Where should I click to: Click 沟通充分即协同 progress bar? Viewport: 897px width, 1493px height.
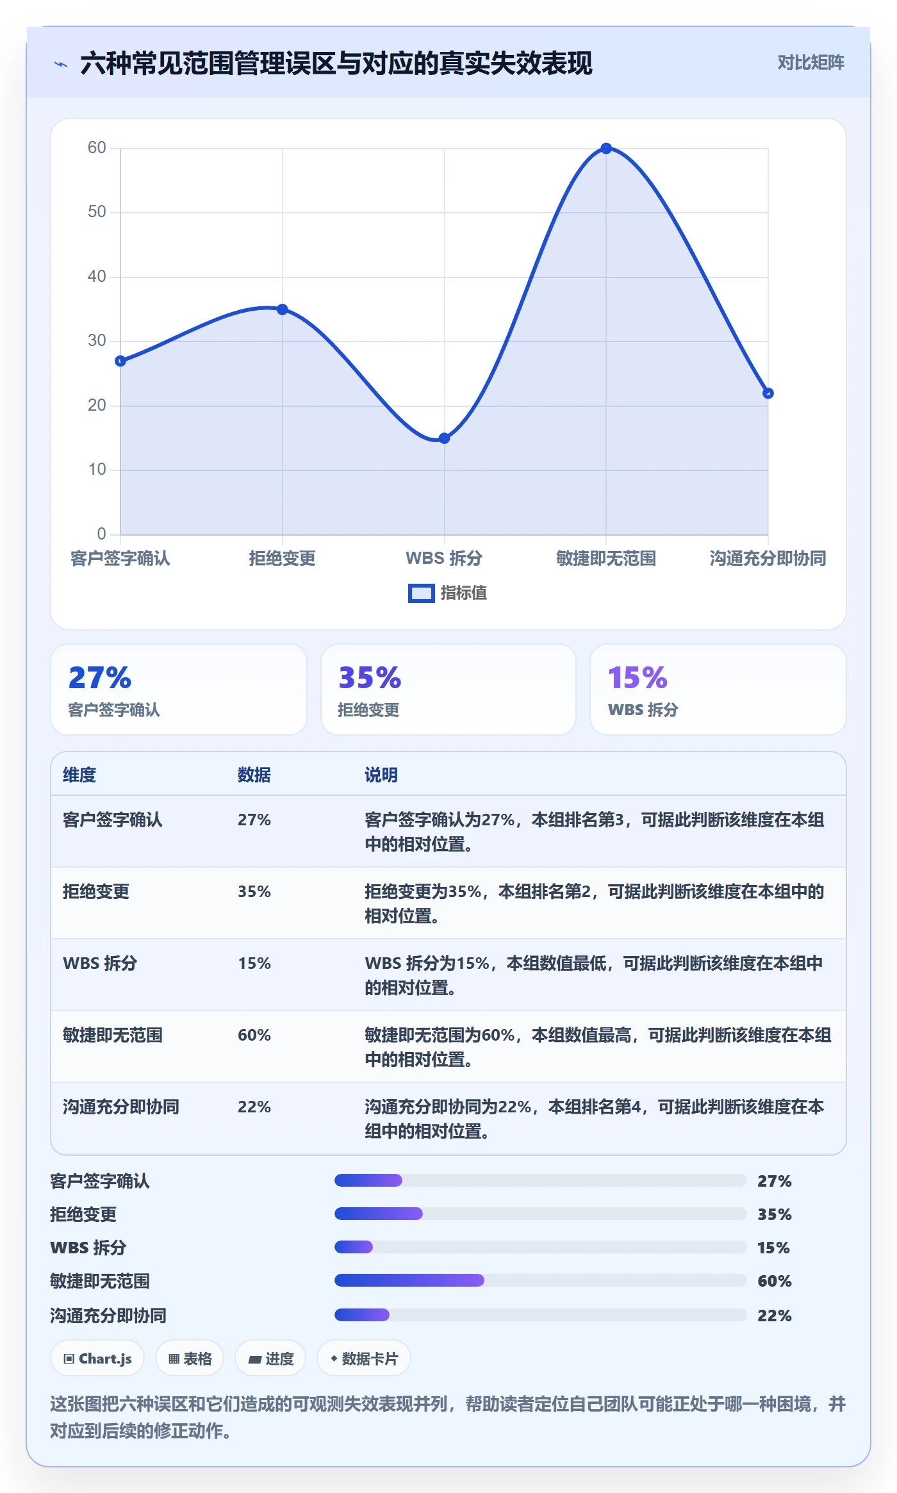(540, 1315)
